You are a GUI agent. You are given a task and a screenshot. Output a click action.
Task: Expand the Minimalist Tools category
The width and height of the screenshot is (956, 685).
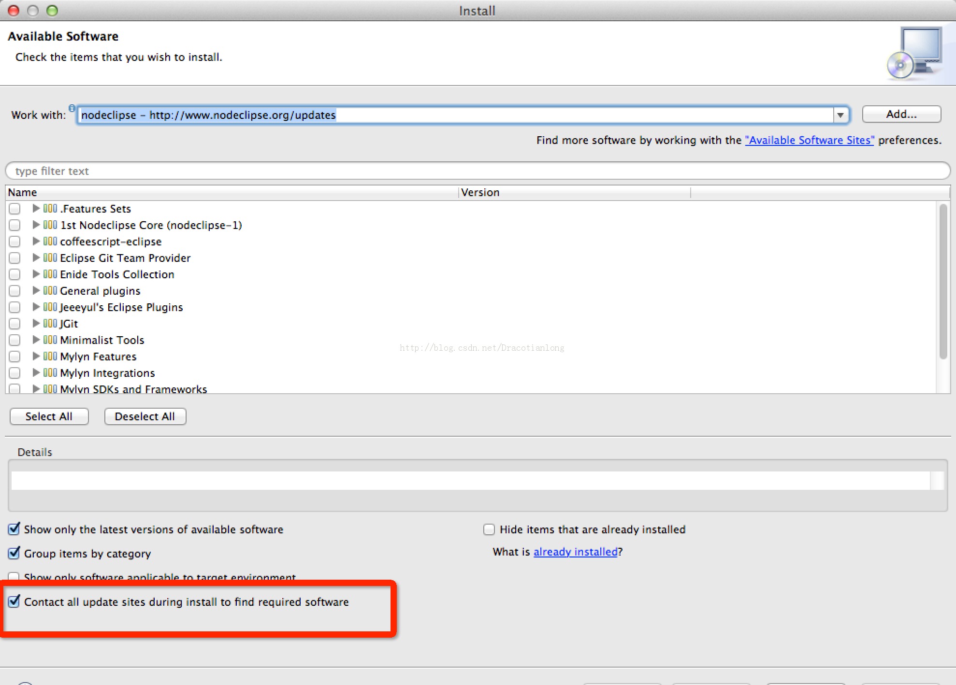point(36,340)
